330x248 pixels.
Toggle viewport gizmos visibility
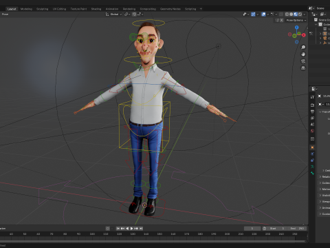(x=253, y=14)
